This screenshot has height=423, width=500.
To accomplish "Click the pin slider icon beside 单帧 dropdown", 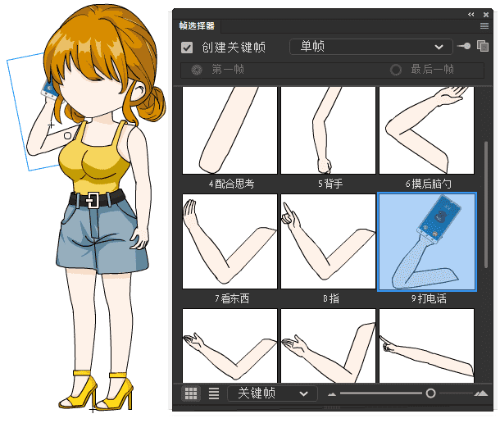I will pos(464,46).
